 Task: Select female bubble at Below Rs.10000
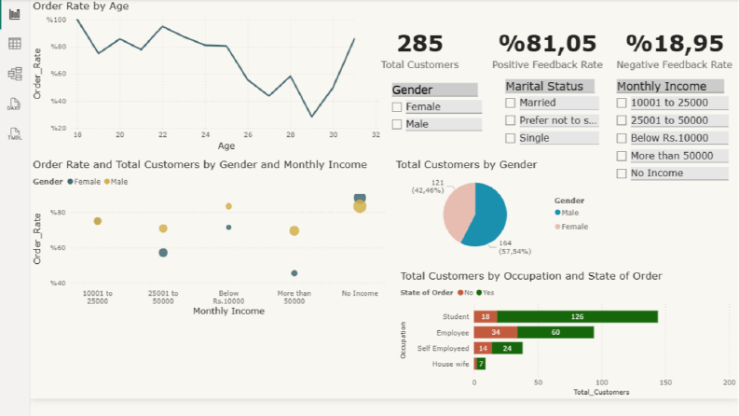click(228, 228)
